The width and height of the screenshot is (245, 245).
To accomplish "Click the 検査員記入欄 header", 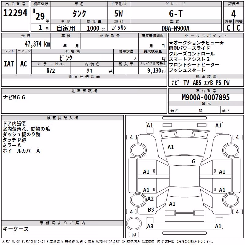I will tap(62, 118).
